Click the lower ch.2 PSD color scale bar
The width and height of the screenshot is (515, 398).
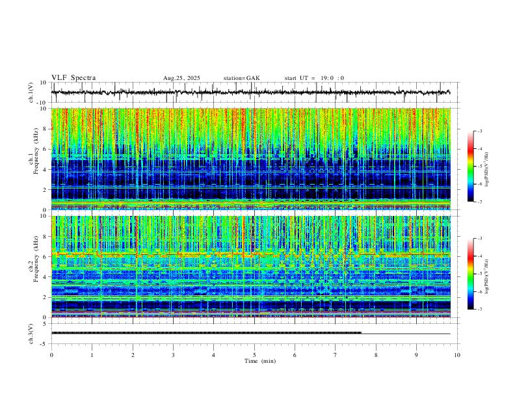(x=470, y=274)
